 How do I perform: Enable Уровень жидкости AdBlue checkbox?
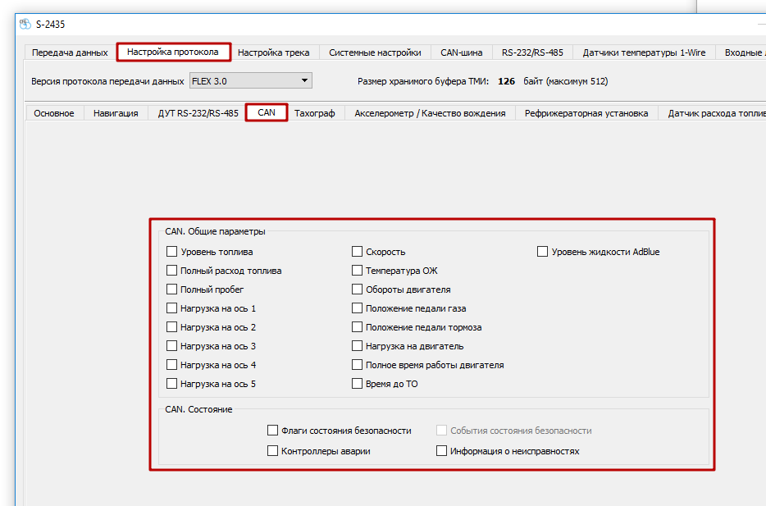(543, 252)
